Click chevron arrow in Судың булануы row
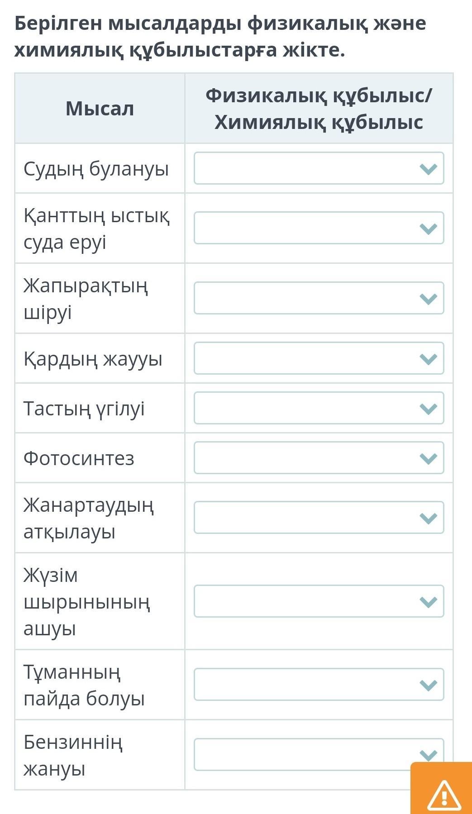 (x=428, y=169)
